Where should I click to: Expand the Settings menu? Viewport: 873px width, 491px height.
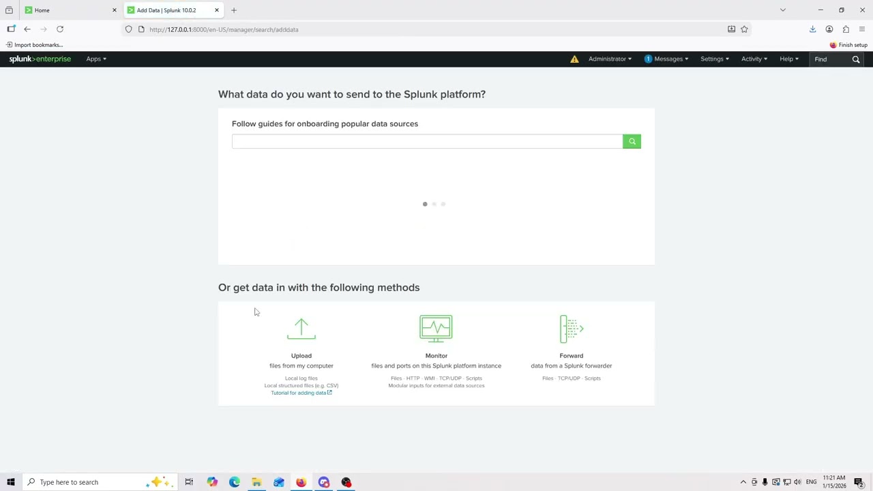pyautogui.click(x=715, y=59)
